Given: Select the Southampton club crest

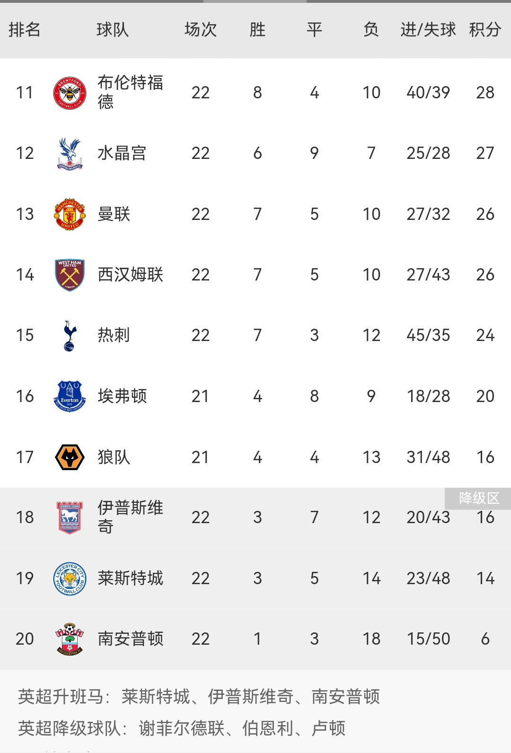Looking at the screenshot, I should (x=70, y=639).
